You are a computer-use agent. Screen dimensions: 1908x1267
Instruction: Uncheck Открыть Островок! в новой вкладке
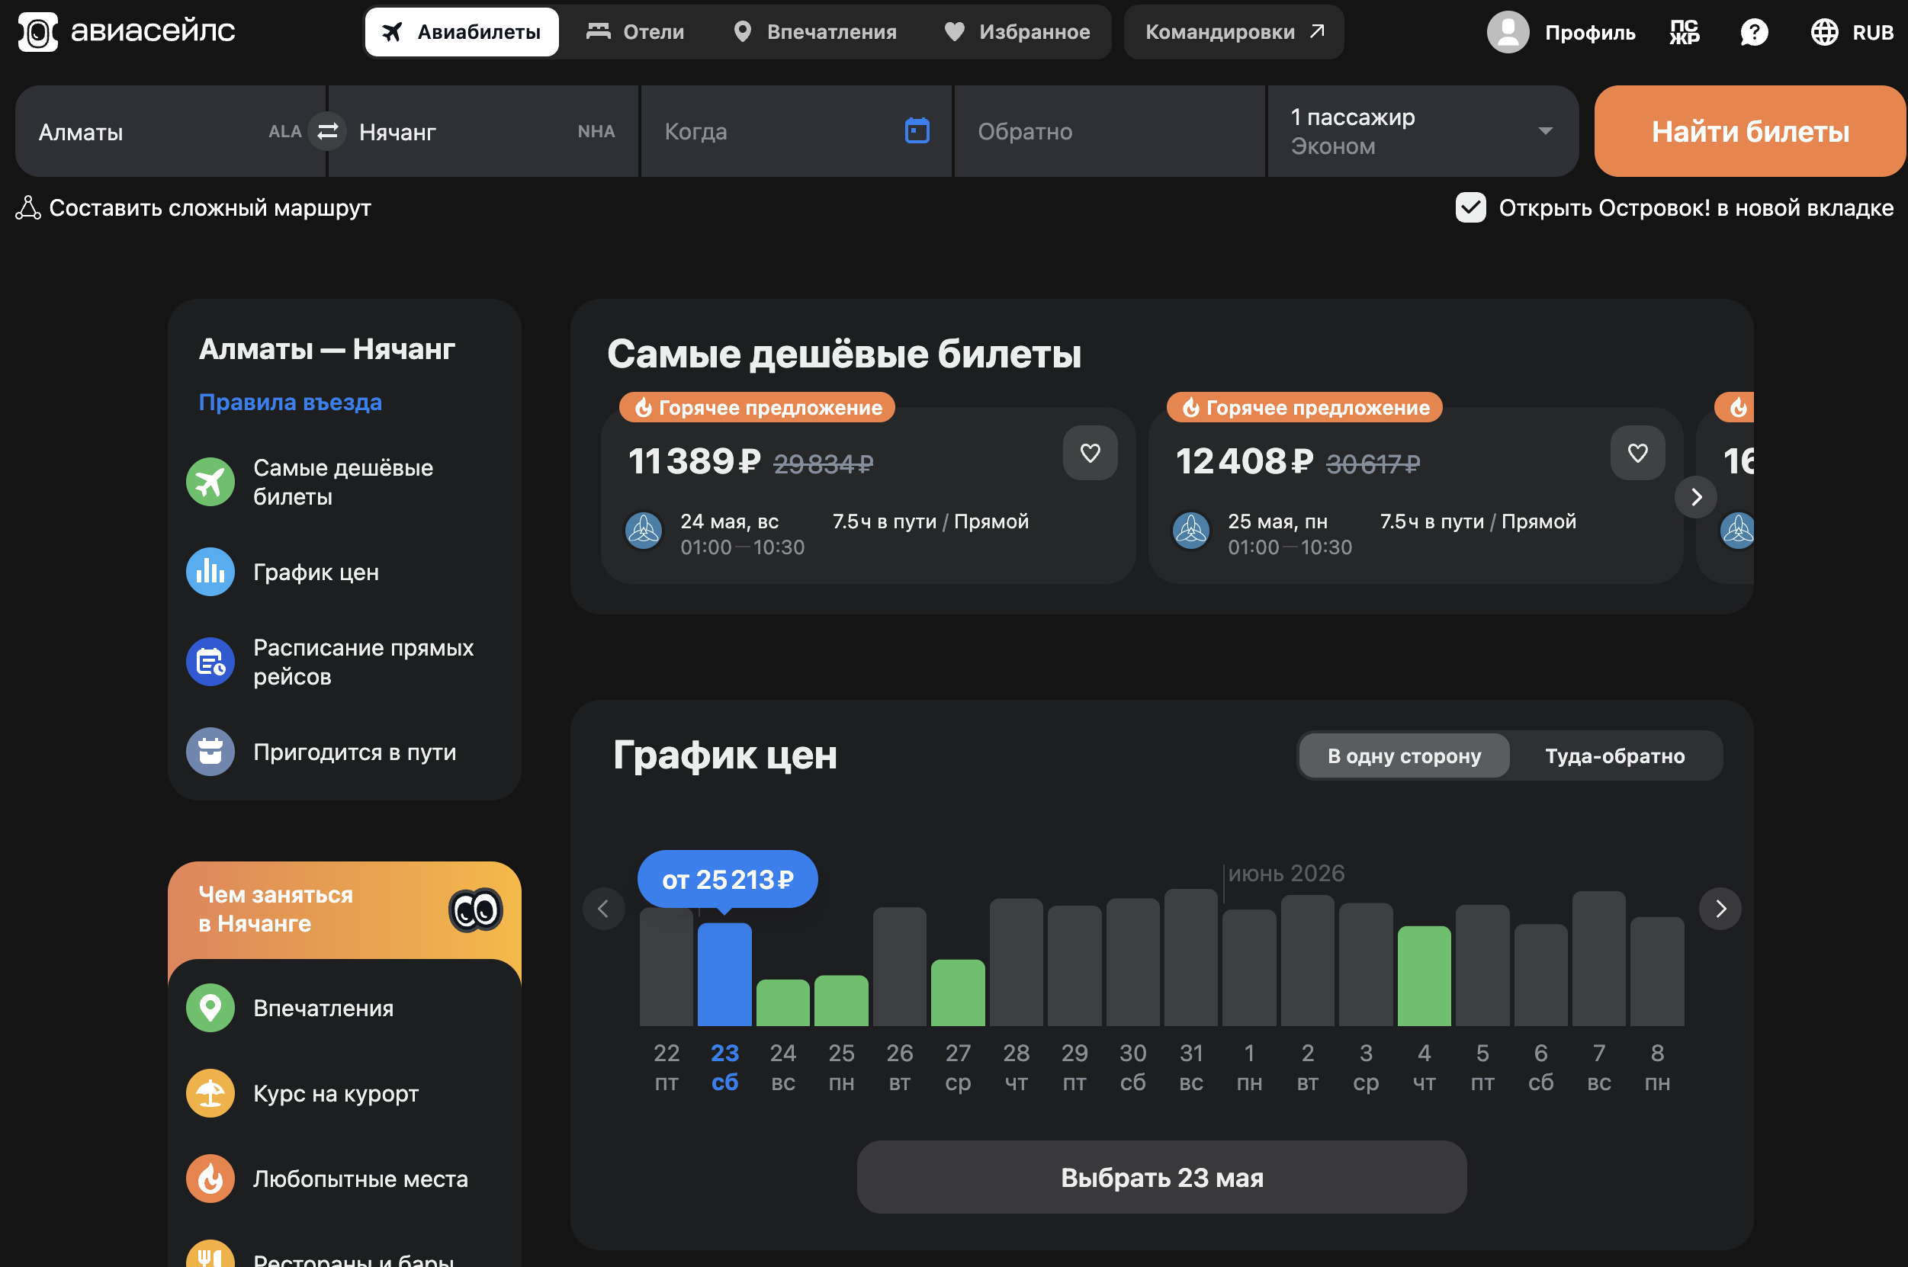[x=1470, y=207]
